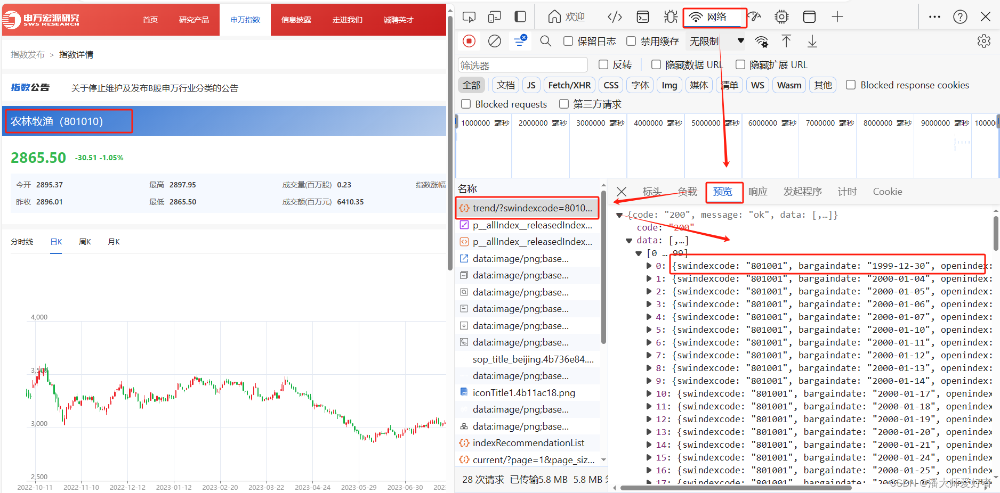1000x493 pixels.
Task: Check the third-party requests checkbox
Action: click(564, 104)
